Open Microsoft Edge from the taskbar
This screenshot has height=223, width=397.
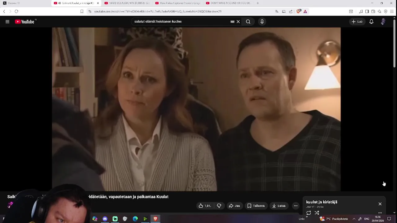pos(135,219)
